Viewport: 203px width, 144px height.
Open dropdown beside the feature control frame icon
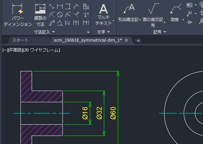(x=196, y=5)
